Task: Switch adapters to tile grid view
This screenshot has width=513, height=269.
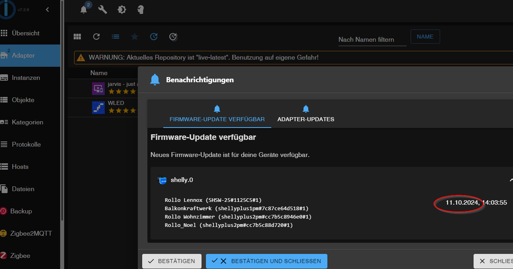Action: [77, 37]
